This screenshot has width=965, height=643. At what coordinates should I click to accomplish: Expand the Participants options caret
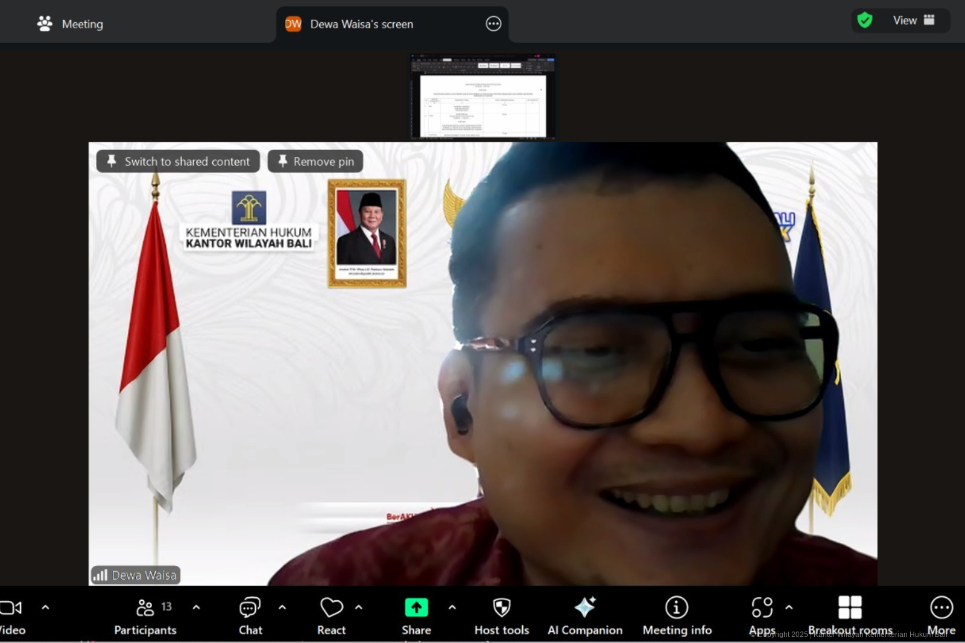coord(196,607)
